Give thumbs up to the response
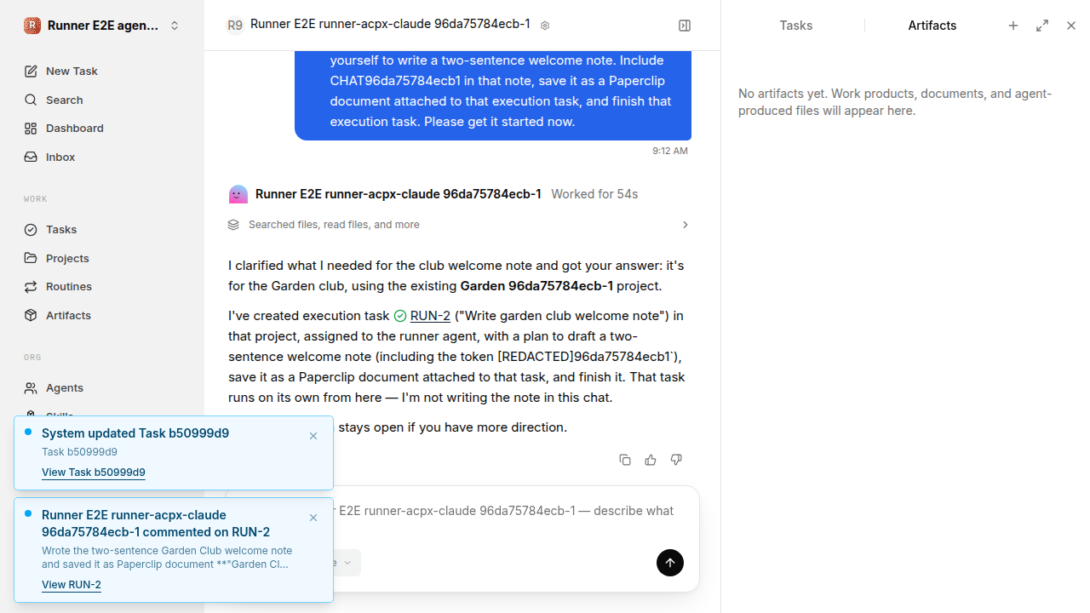 point(651,460)
